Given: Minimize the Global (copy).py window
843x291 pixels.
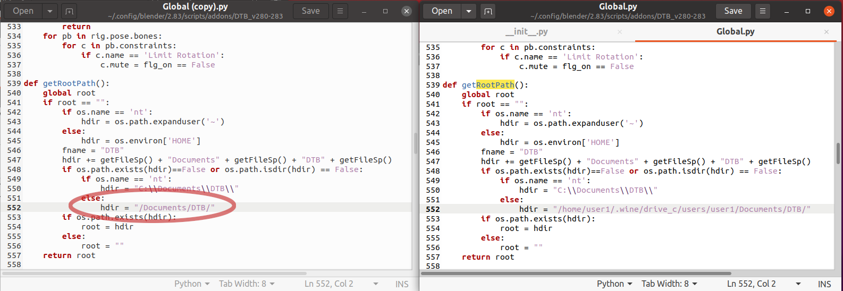Looking at the screenshot, I should coord(365,11).
